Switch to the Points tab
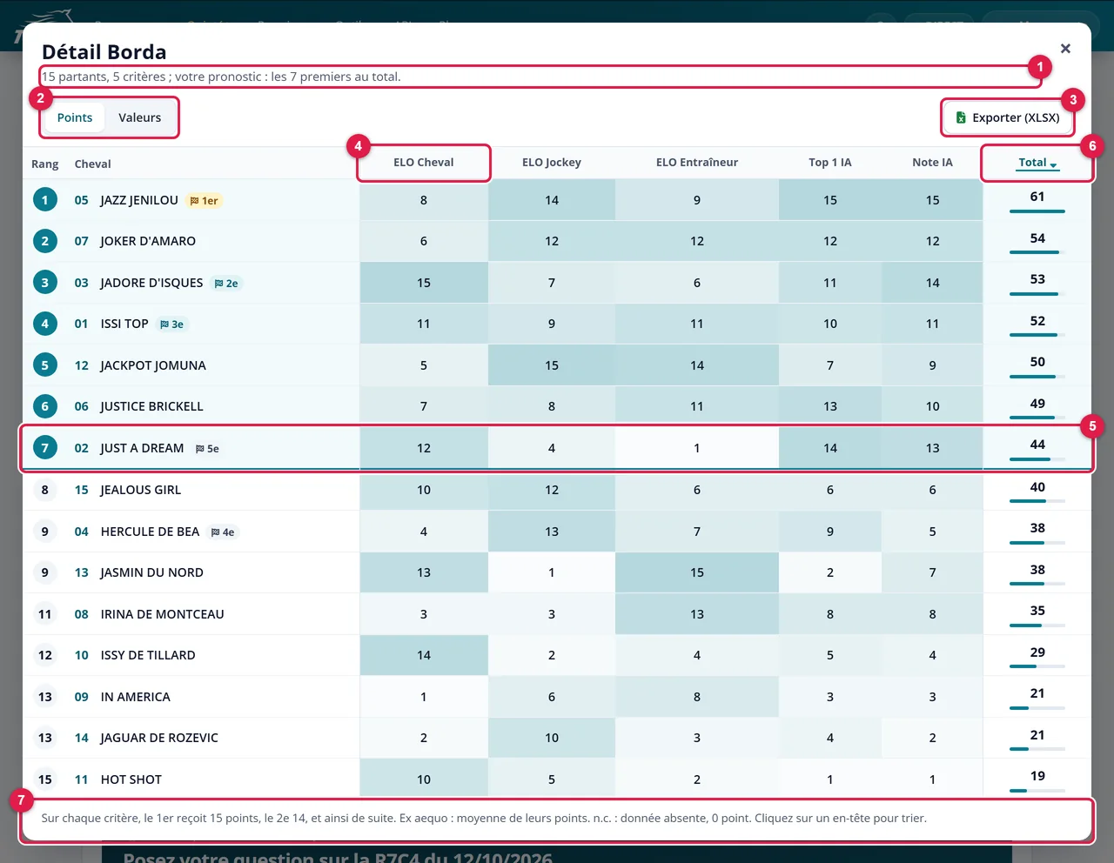 pyautogui.click(x=75, y=117)
